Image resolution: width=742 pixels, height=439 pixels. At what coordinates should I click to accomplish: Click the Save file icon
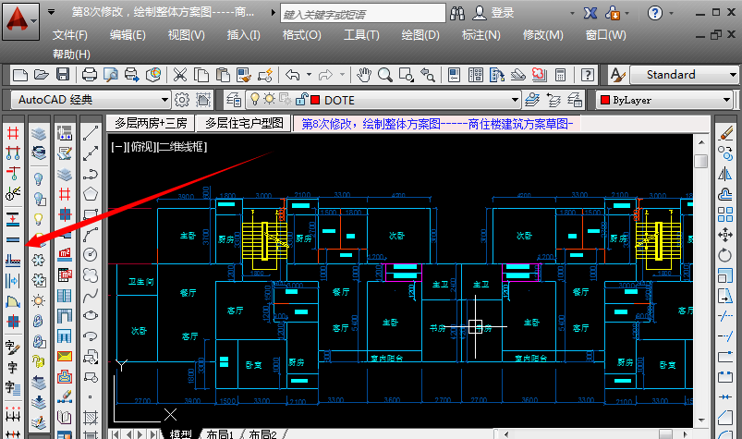64,75
